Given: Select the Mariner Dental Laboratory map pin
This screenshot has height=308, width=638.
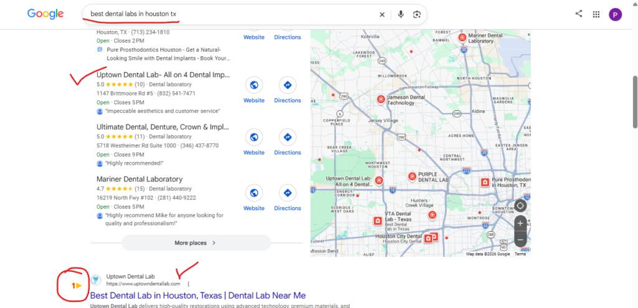Looking at the screenshot, I should (462, 37).
